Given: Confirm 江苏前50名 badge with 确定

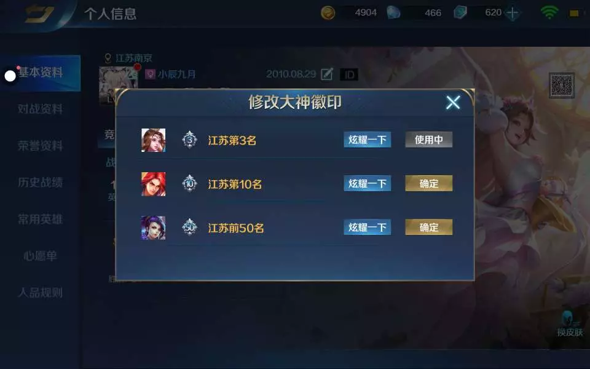Looking at the screenshot, I should coord(428,227).
